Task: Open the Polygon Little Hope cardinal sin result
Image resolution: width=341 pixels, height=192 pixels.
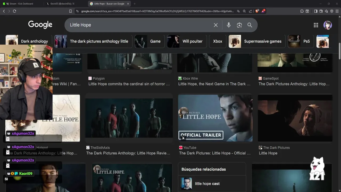Action: 129,84
